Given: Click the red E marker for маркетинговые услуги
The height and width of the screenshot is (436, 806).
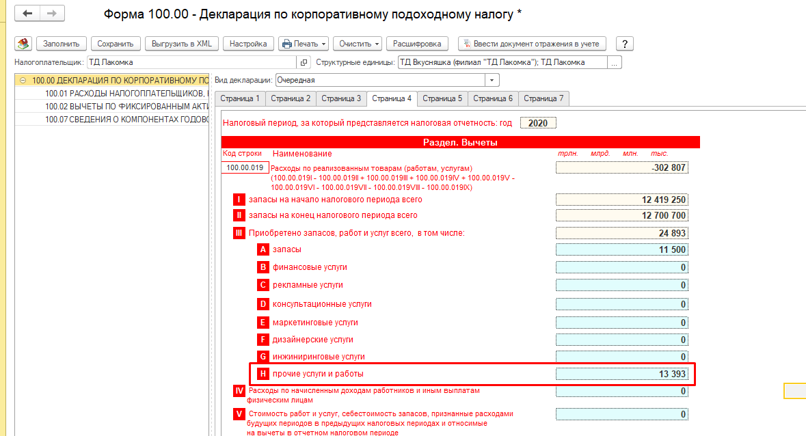Looking at the screenshot, I should coord(263,323).
